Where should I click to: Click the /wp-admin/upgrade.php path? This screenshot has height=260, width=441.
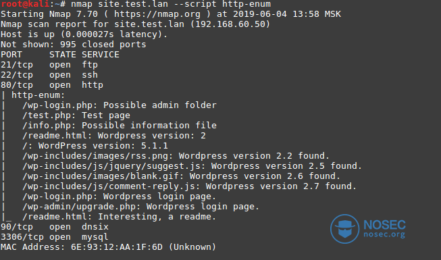click(82, 207)
